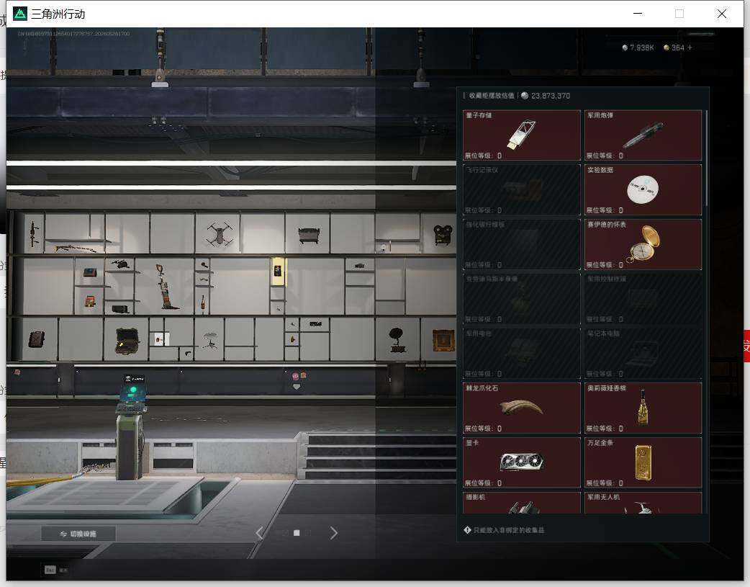Click the 三角洲行动 app logo in title bar

pyautogui.click(x=20, y=14)
